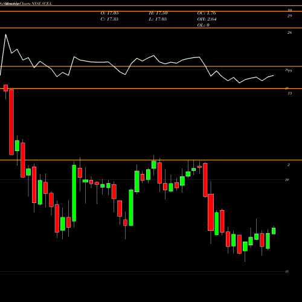Click the white indicator line's highest peak
Screen dimensions: 302x302
click(x=5, y=34)
